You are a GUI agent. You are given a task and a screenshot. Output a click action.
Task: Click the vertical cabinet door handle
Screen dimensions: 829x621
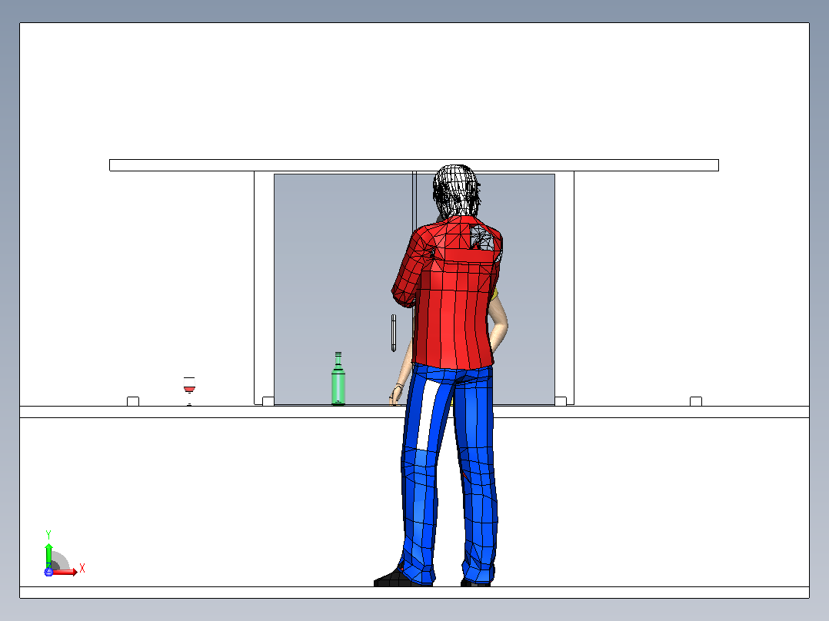(x=394, y=333)
